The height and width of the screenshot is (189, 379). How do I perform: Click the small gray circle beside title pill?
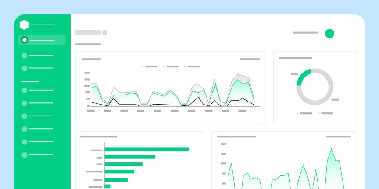click(105, 32)
